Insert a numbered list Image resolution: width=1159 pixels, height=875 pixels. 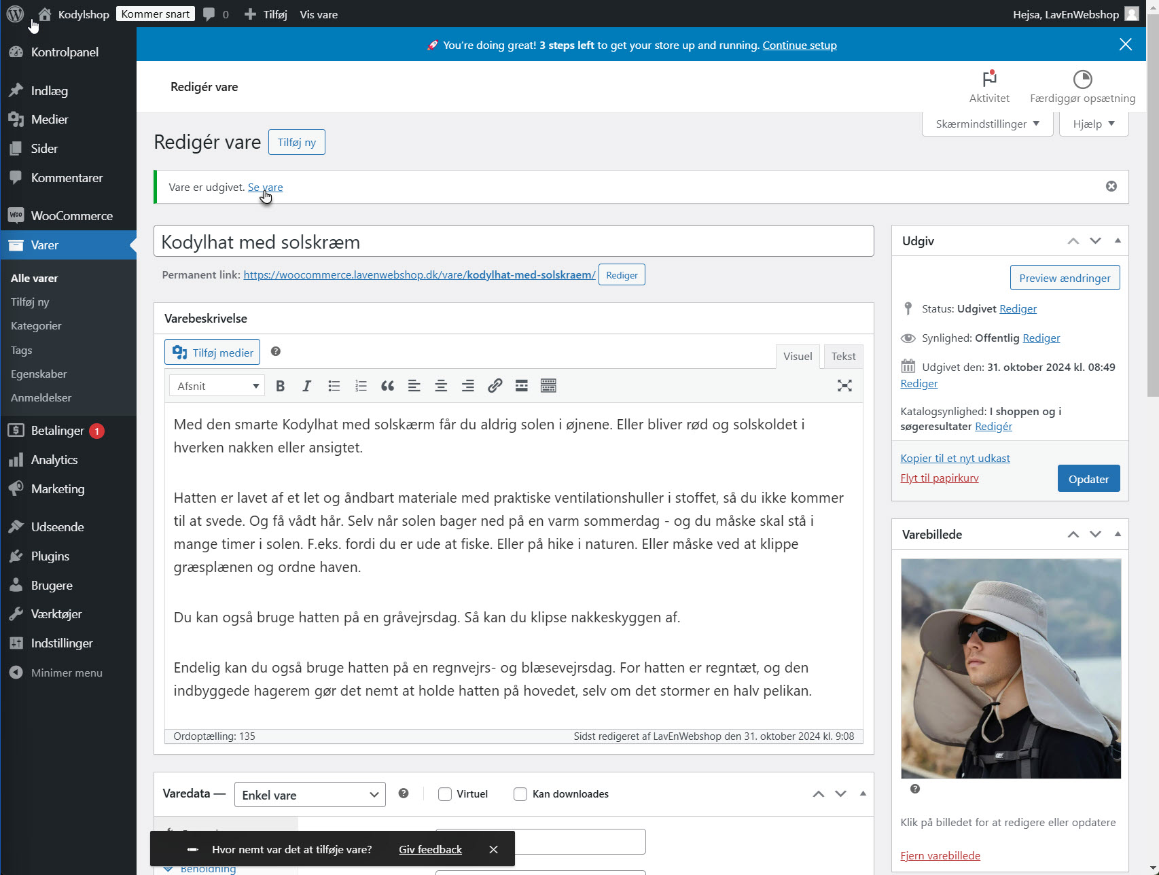pos(360,385)
